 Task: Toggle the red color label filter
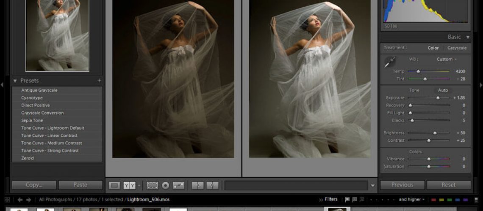point(434,200)
